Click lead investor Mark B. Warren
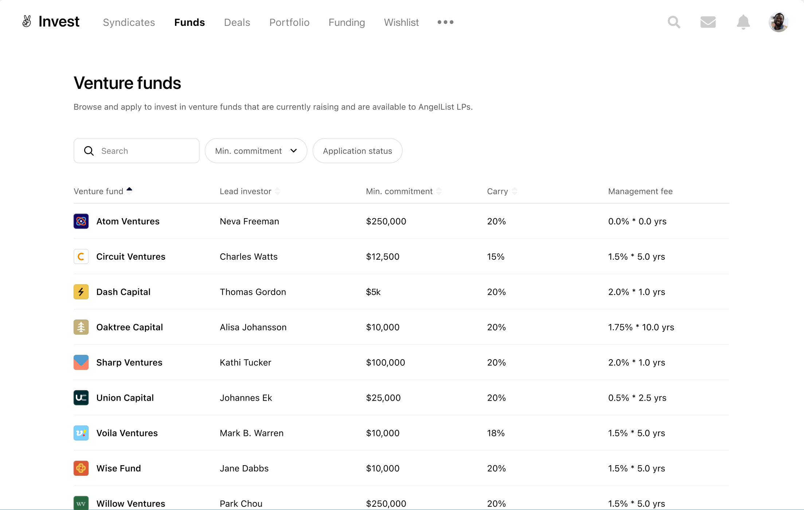This screenshot has height=510, width=804. 251,433
